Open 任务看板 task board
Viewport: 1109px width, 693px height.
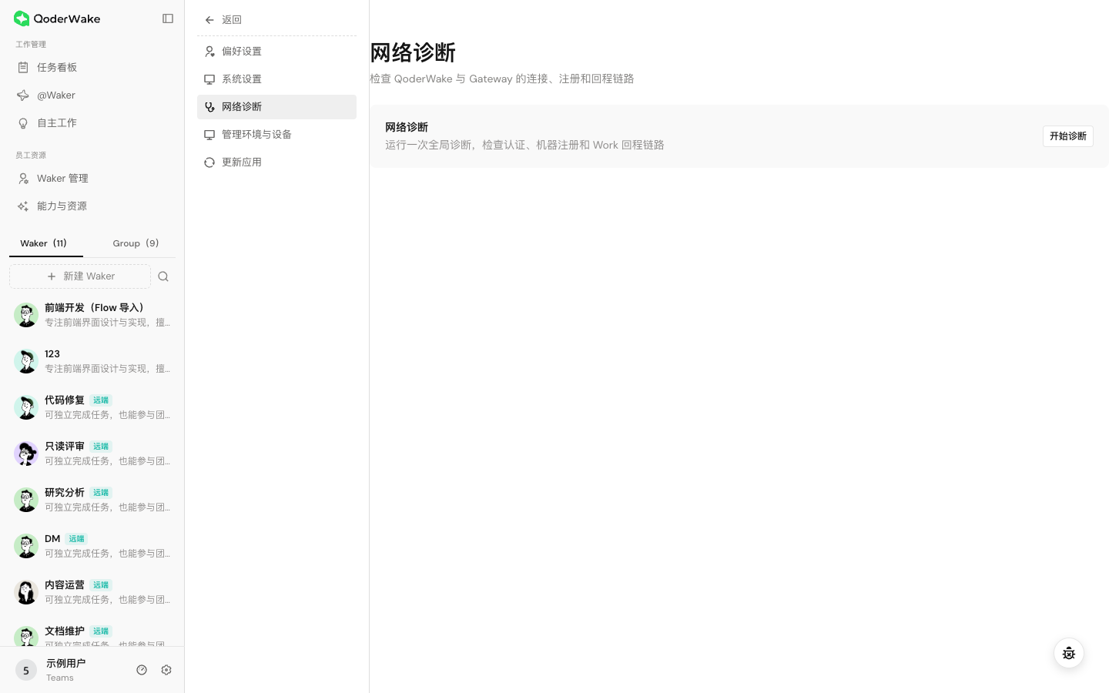tap(92, 68)
